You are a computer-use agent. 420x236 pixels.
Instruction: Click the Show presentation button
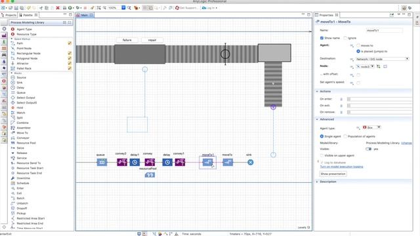[x=333, y=174]
